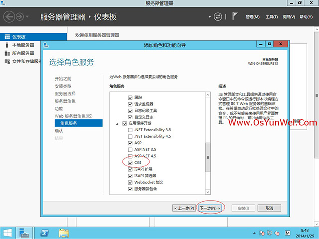
Task: Launch PowerShell from the taskbar
Action: [x=44, y=233]
